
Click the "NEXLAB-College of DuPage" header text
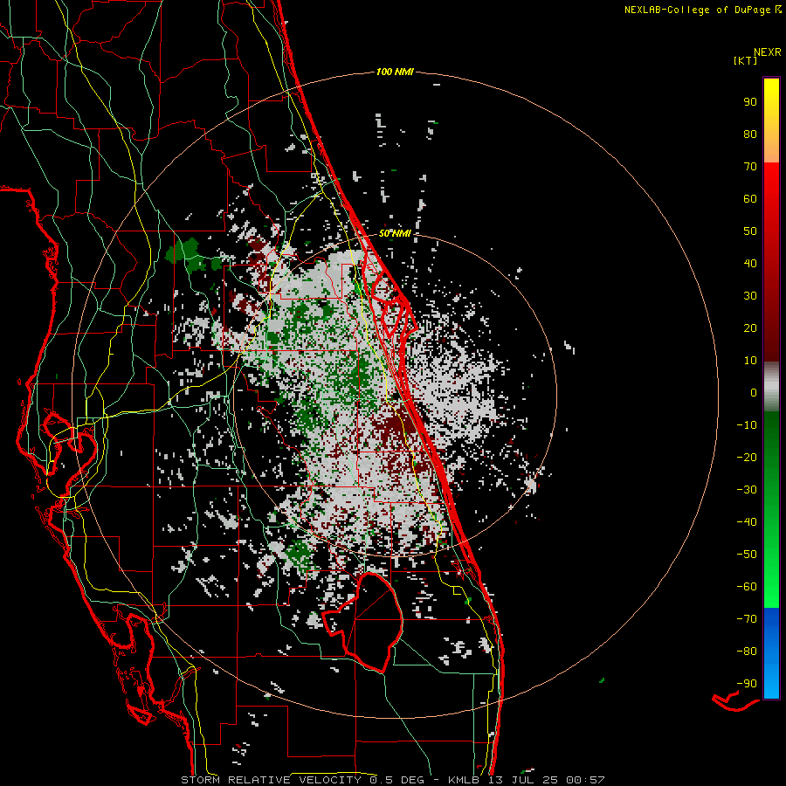698,10
